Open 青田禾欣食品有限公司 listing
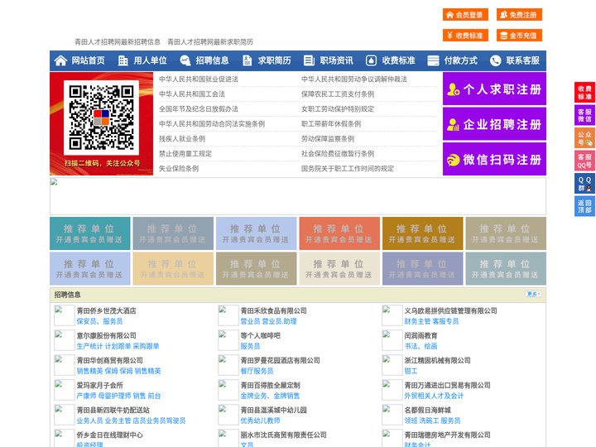This screenshot has width=596, height=447. (274, 310)
